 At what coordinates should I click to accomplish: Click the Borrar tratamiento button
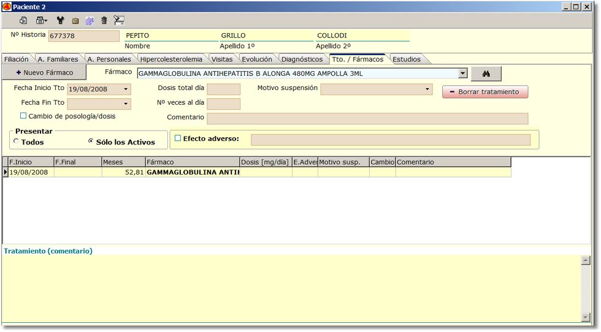[x=485, y=92]
